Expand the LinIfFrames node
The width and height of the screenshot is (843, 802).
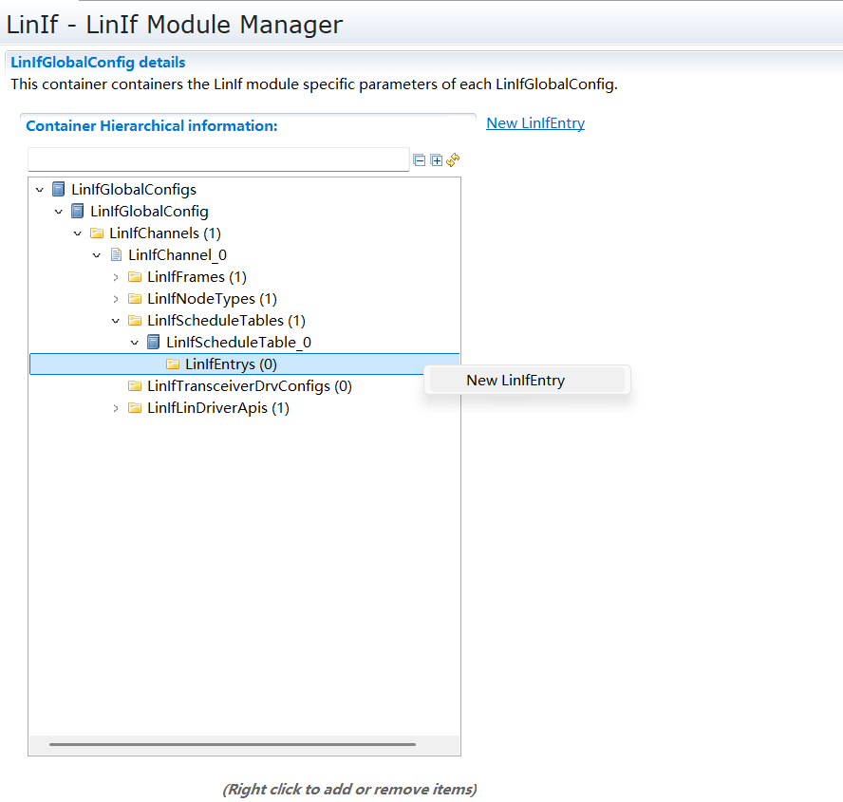click(x=116, y=277)
